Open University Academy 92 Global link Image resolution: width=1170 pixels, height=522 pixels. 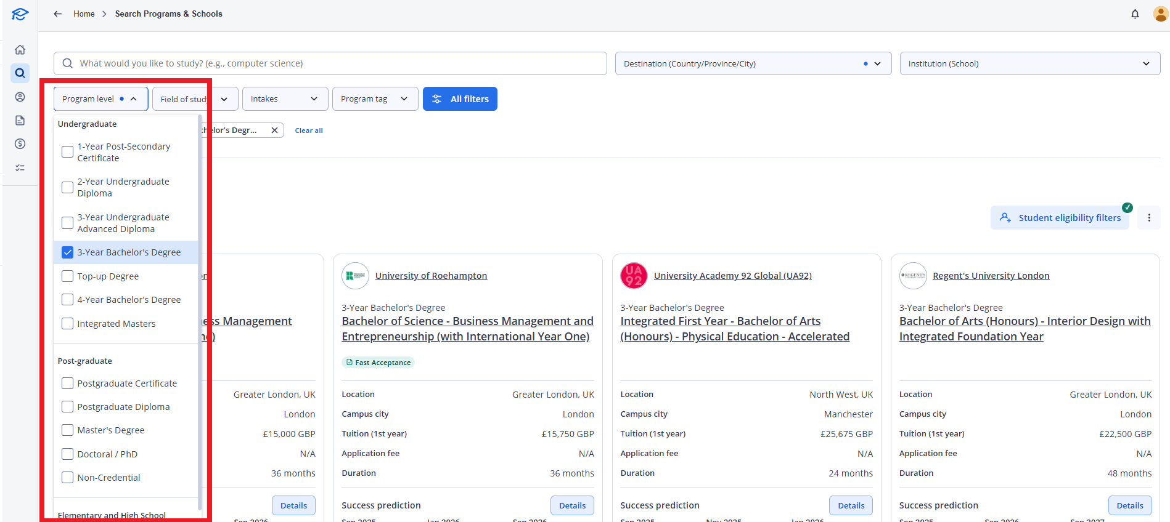[733, 276]
